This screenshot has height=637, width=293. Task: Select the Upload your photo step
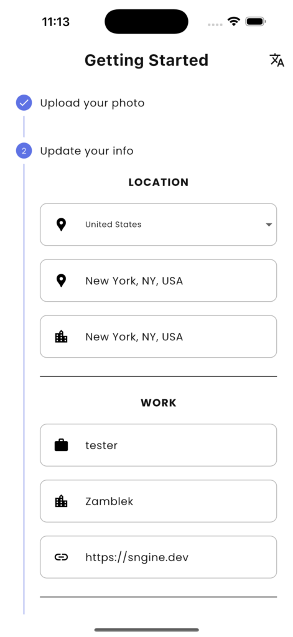point(92,103)
